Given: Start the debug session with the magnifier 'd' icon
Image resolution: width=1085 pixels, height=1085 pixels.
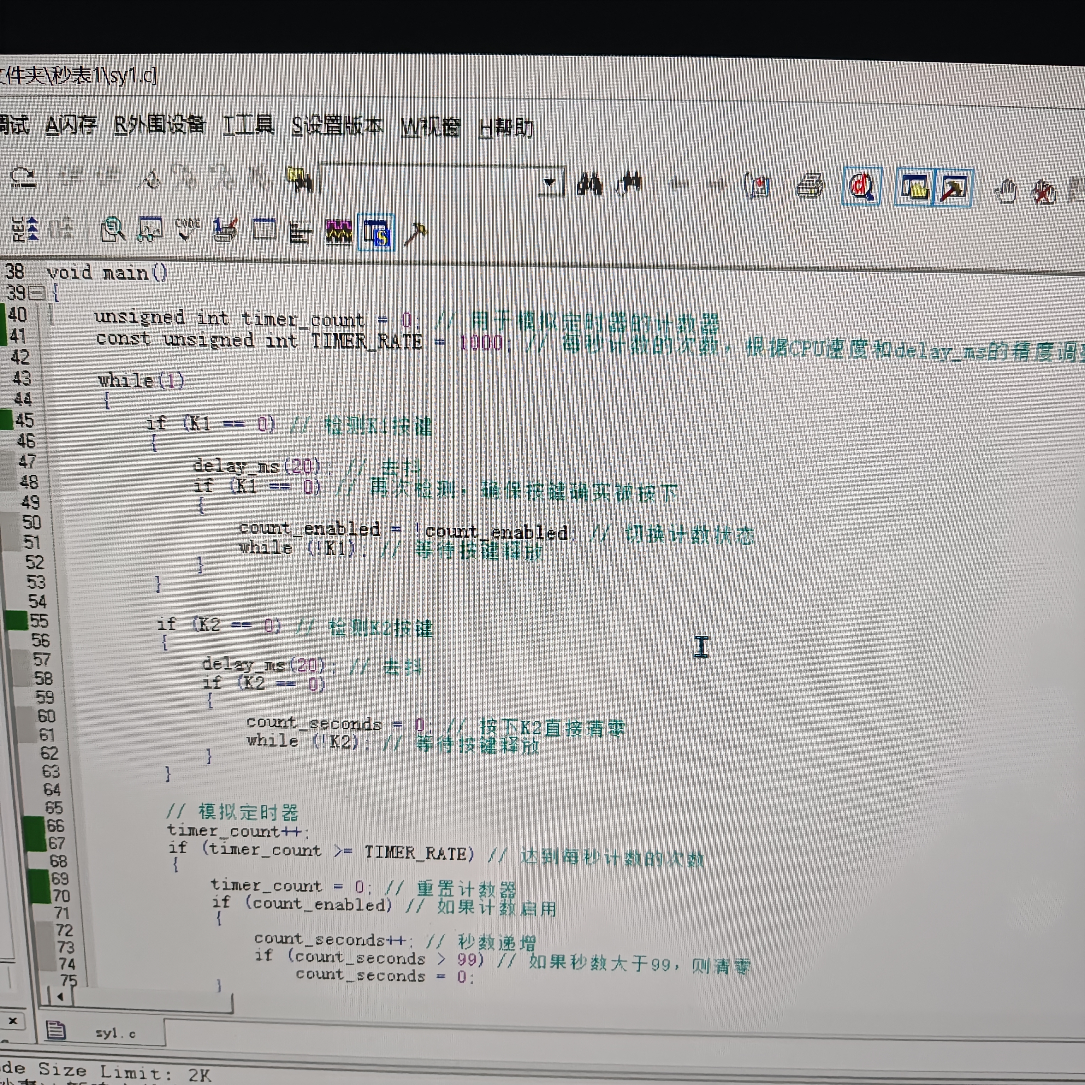Looking at the screenshot, I should (861, 187).
